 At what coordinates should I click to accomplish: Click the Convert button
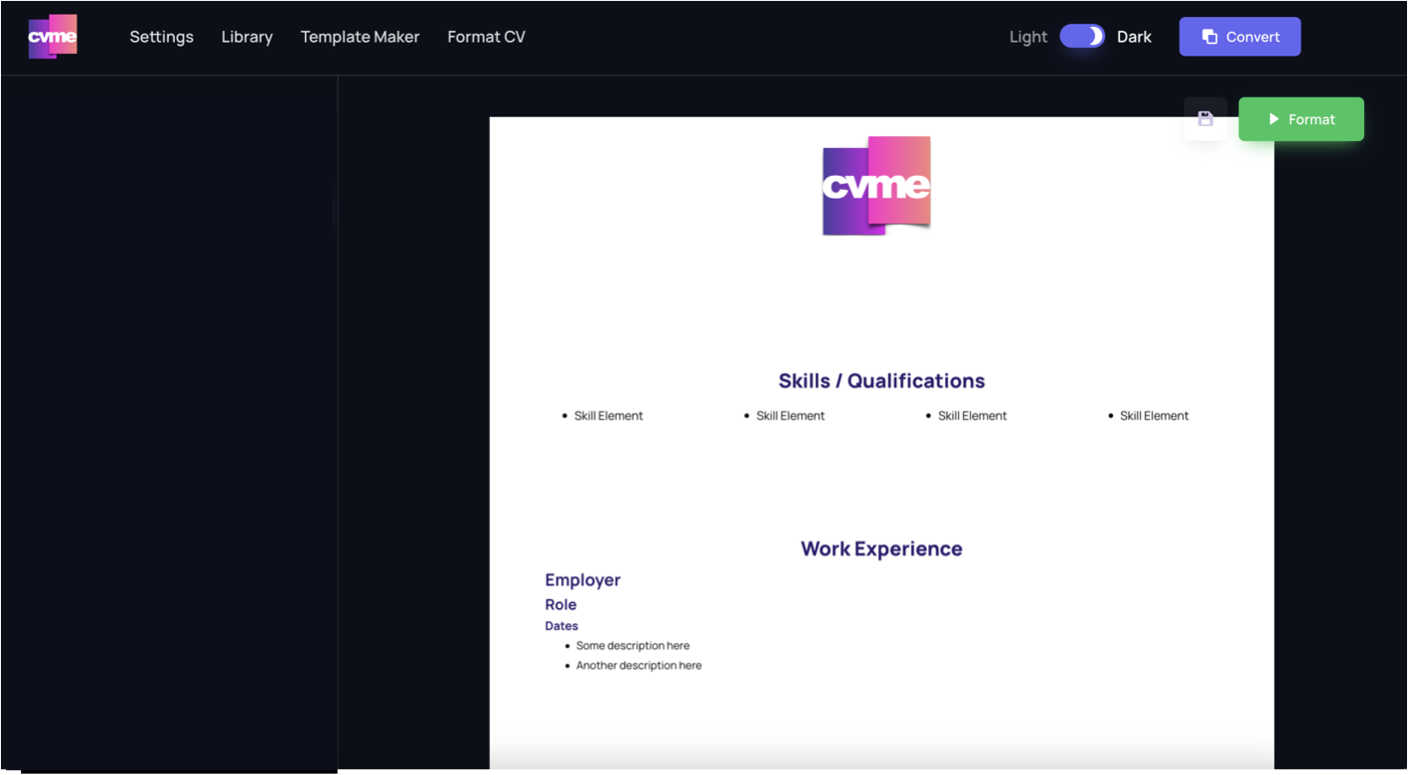[x=1239, y=36]
